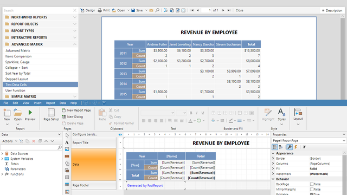Screen dimensions: 347x195
Task: Open the Report menu
Action: tap(50, 103)
